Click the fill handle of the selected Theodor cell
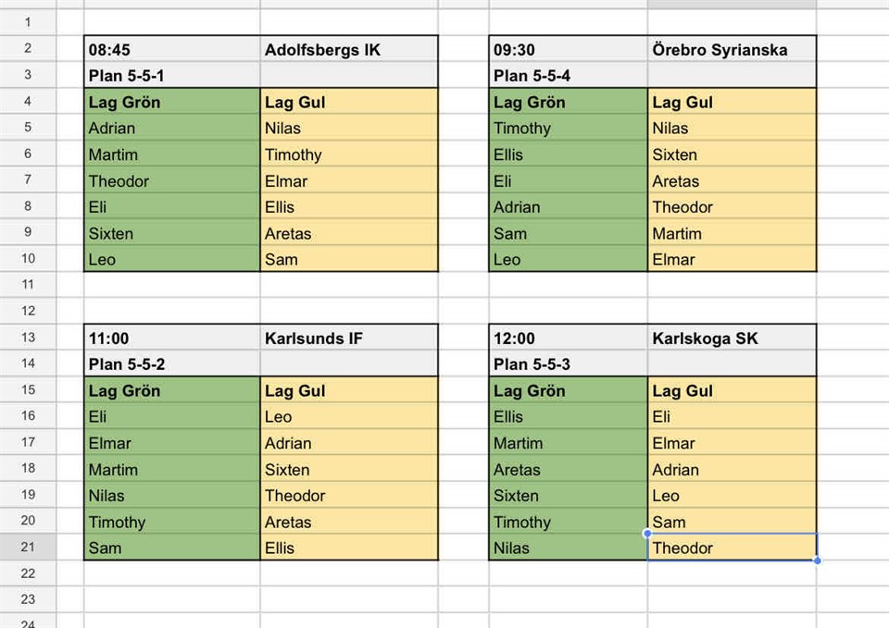This screenshot has width=889, height=628. pyautogui.click(x=817, y=560)
